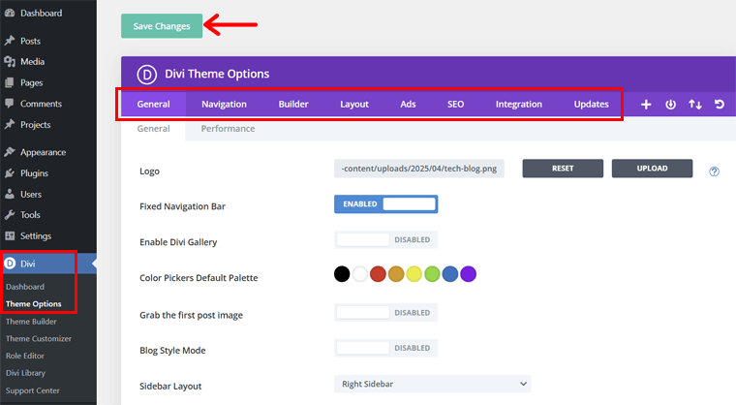Pick the black palette color swatch
Screen dimensions: 736x405
point(342,274)
